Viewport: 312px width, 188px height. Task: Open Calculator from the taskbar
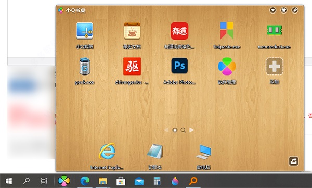tap(157, 181)
